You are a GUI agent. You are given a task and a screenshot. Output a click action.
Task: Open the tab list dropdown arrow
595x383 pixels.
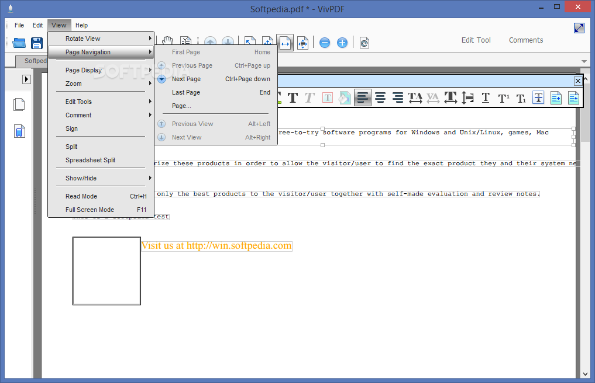pos(584,61)
